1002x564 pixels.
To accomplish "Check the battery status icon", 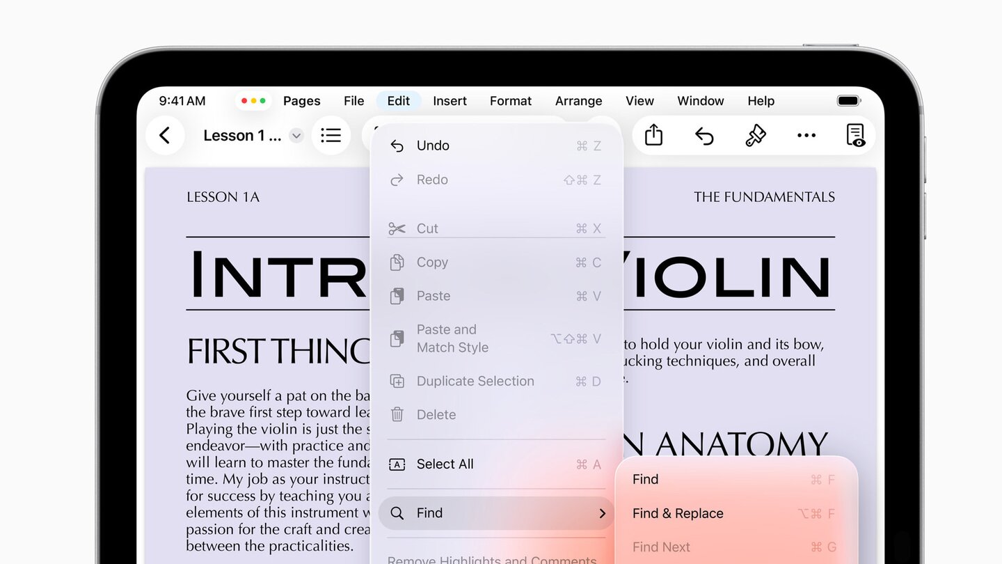I will point(849,101).
